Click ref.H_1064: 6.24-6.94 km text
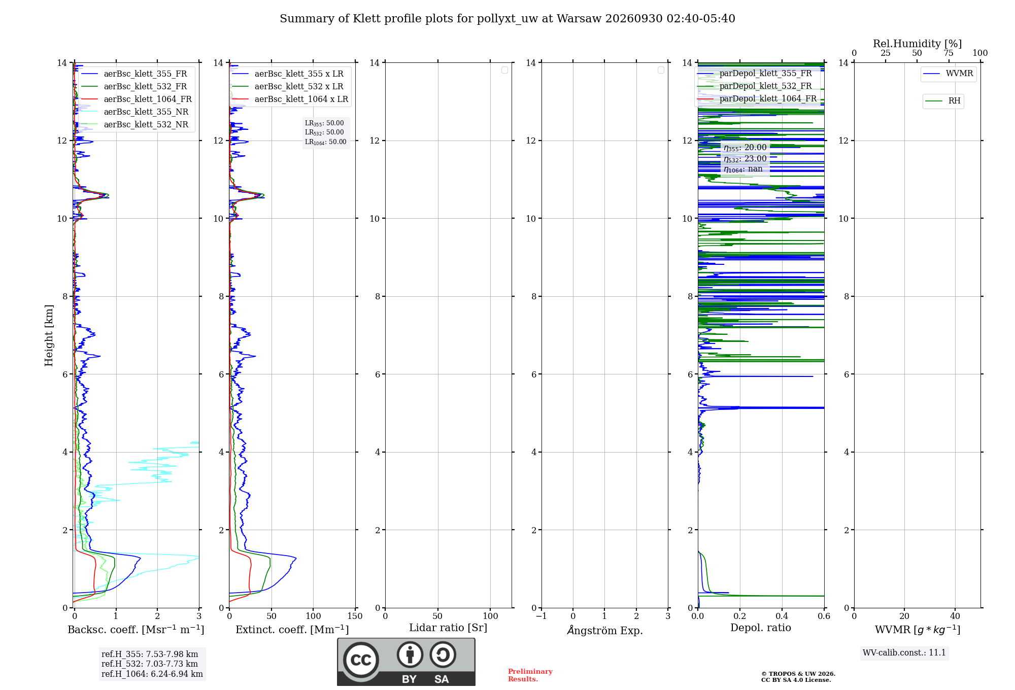Image resolution: width=1015 pixels, height=690 pixels. click(152, 674)
